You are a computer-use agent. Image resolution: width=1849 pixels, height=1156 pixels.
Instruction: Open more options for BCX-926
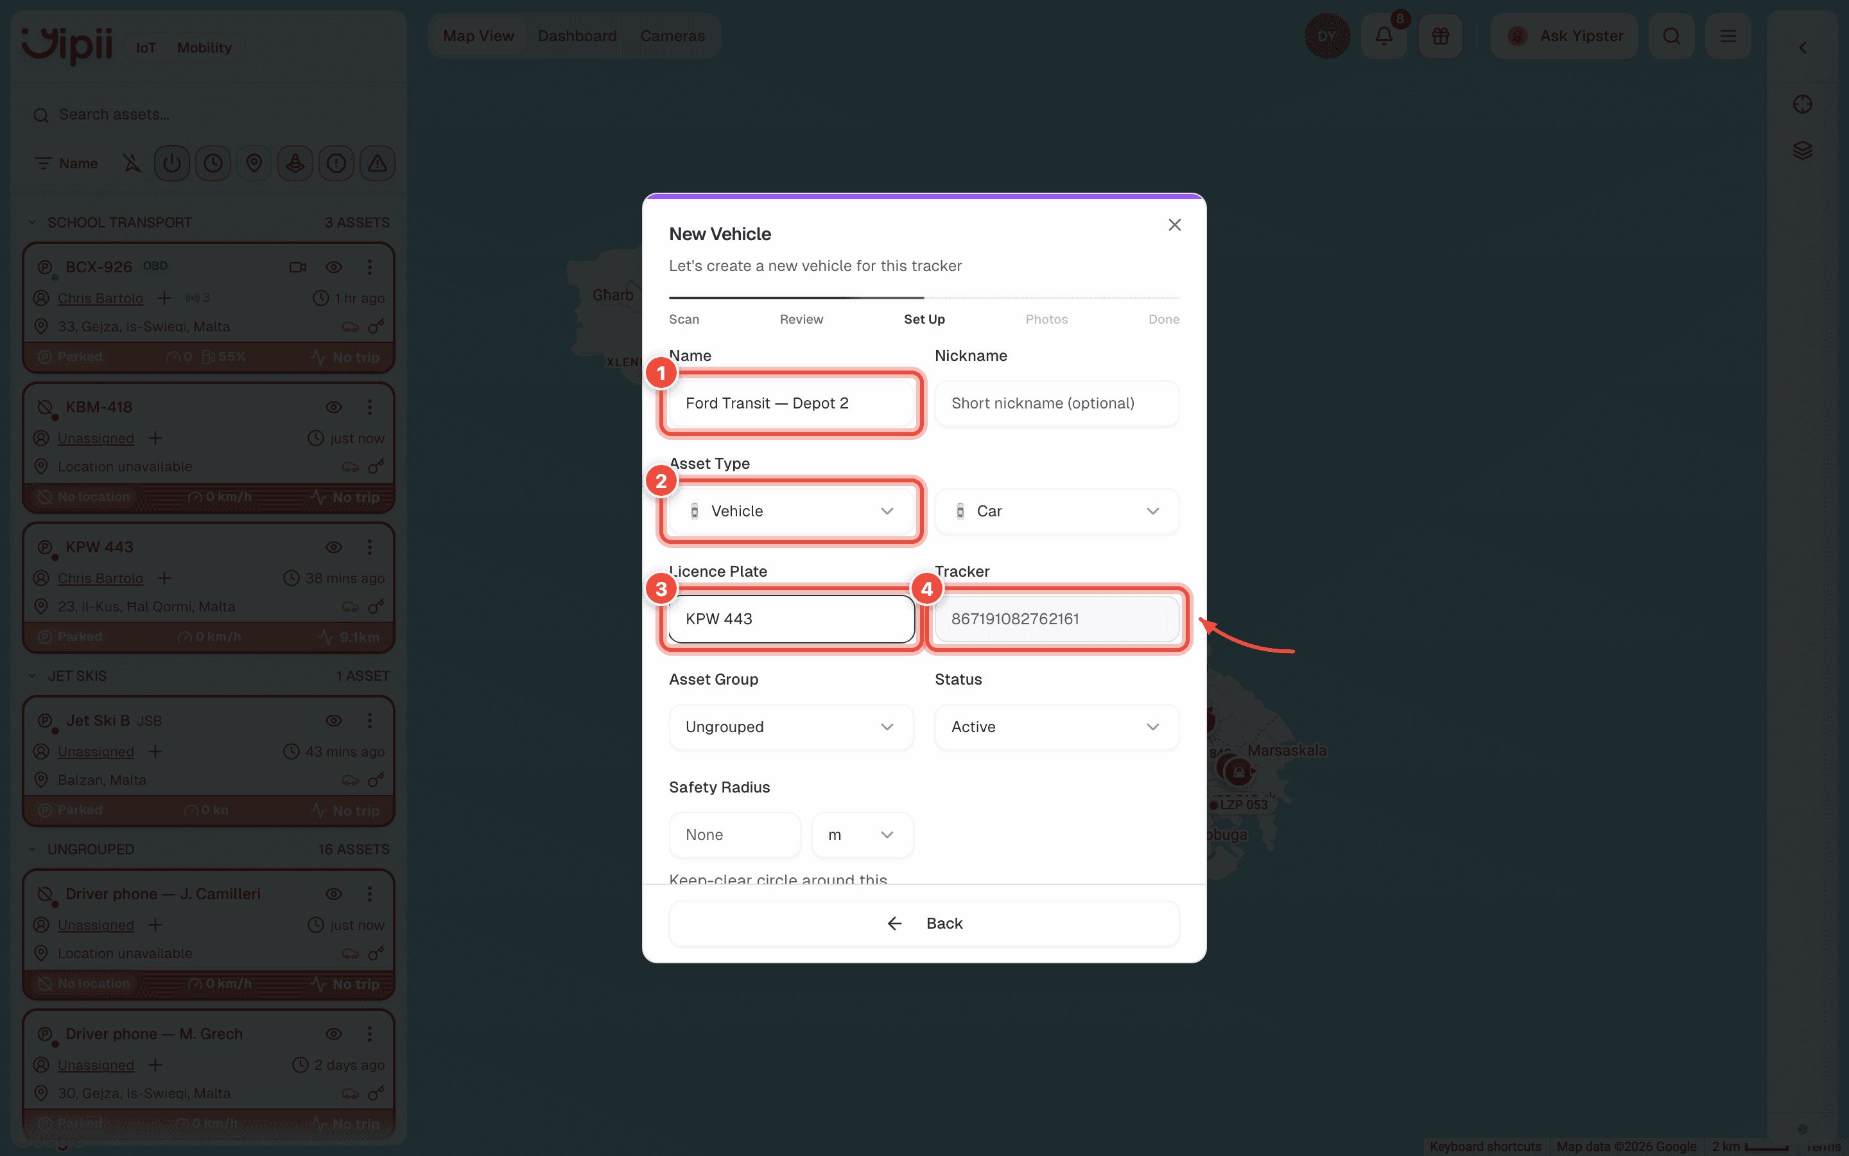click(370, 267)
